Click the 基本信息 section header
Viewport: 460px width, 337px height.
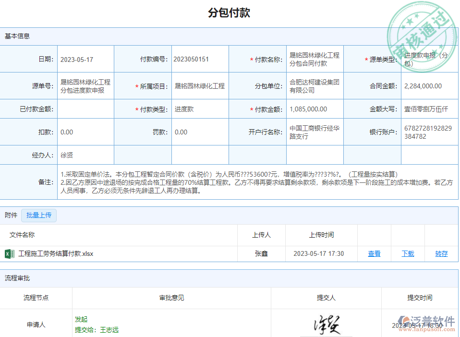click(x=17, y=36)
